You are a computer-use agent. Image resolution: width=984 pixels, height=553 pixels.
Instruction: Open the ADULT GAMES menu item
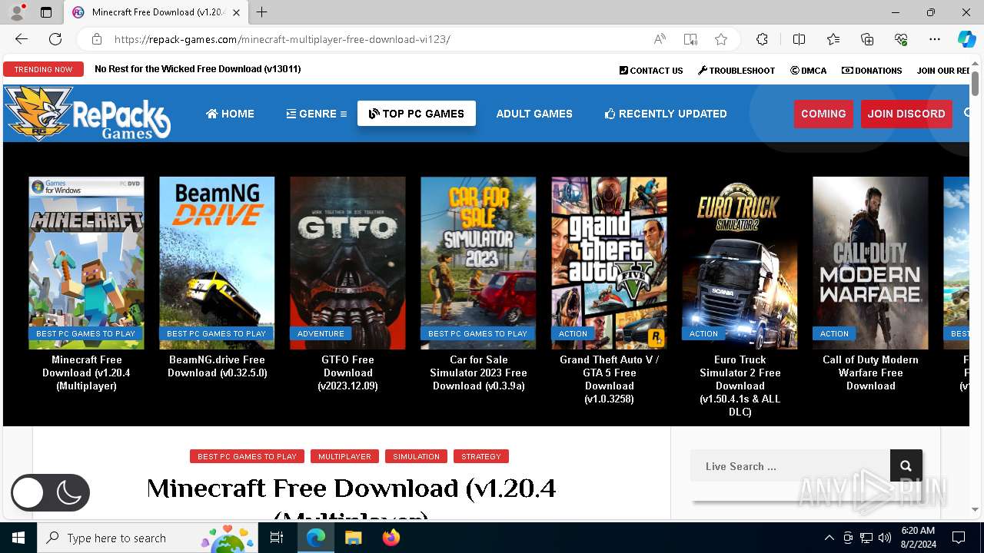[x=534, y=114]
